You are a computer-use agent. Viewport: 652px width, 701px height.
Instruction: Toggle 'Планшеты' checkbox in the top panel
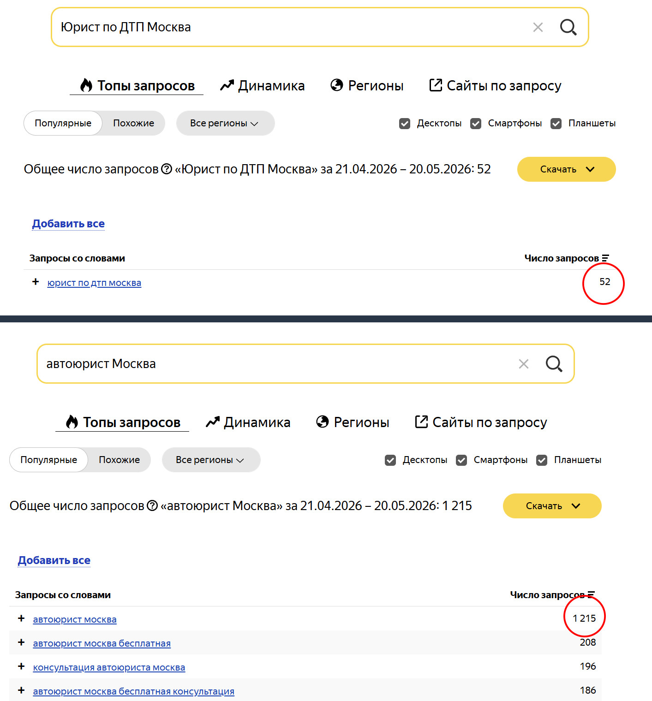[556, 124]
